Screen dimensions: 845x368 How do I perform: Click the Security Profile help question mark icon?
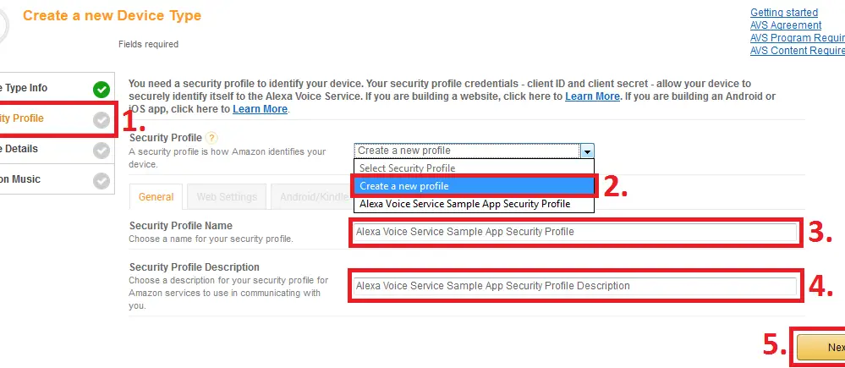(x=211, y=138)
